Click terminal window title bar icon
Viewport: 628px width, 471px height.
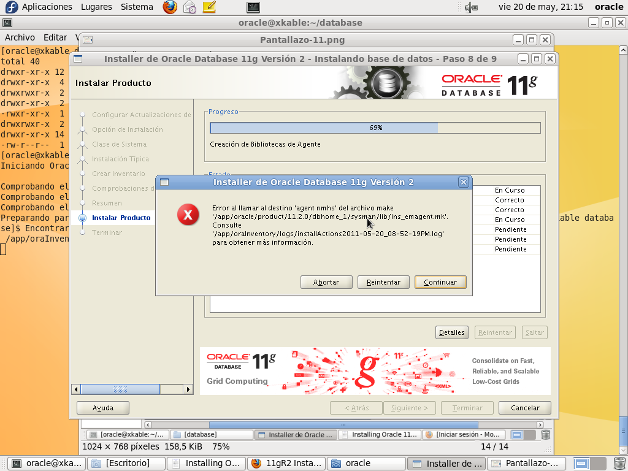pos(7,23)
